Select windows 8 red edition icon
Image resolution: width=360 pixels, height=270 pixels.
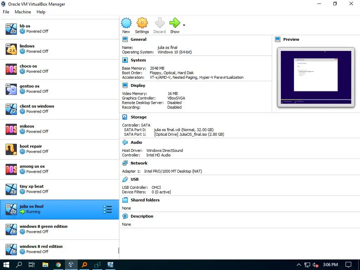click(x=11, y=249)
